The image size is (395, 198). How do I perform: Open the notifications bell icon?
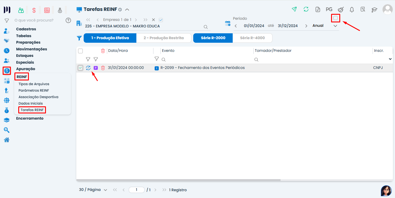pos(352,9)
